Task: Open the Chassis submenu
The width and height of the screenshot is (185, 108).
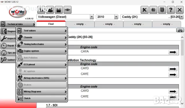Action: (x=42, y=37)
